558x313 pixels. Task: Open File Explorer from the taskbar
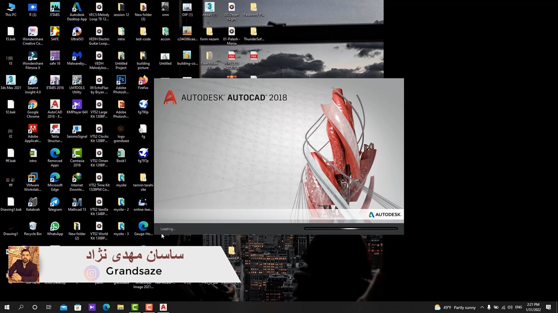[x=120, y=307]
